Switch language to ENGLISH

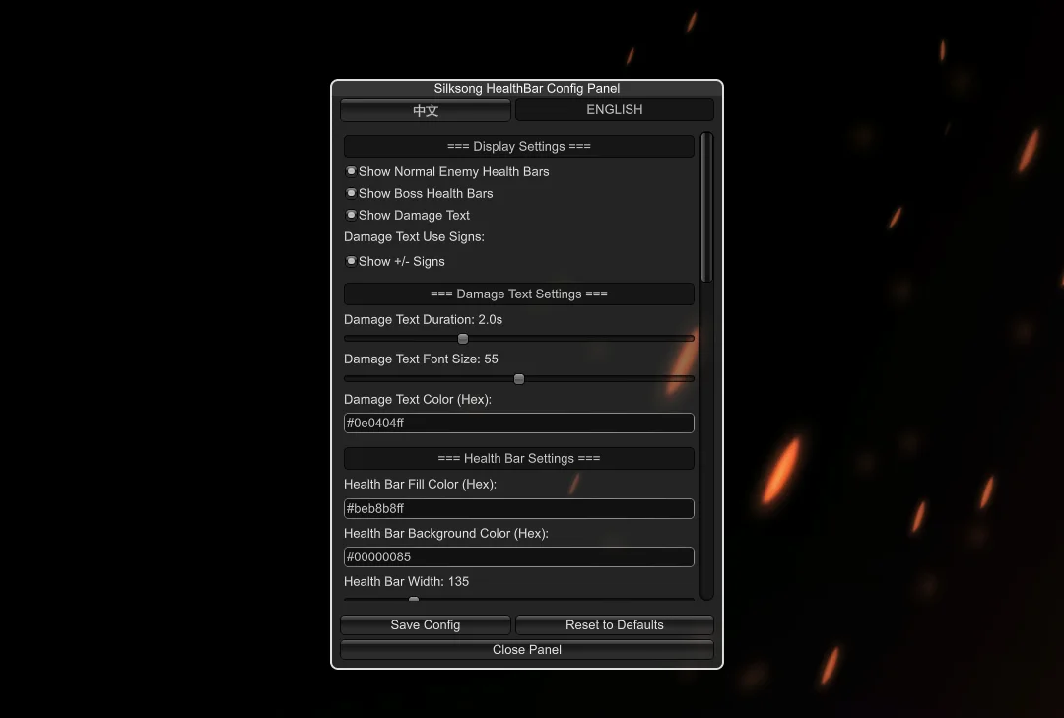(614, 110)
